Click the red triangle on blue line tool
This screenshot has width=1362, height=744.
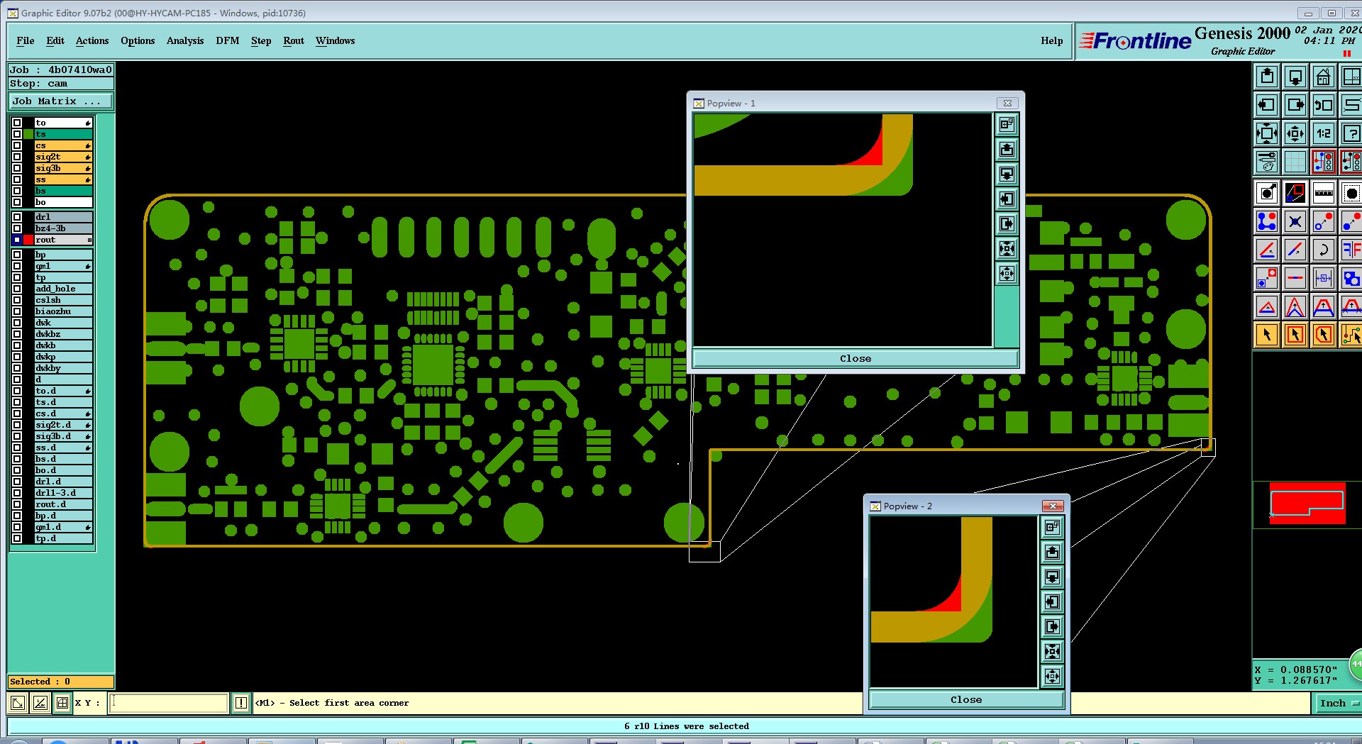click(1267, 306)
